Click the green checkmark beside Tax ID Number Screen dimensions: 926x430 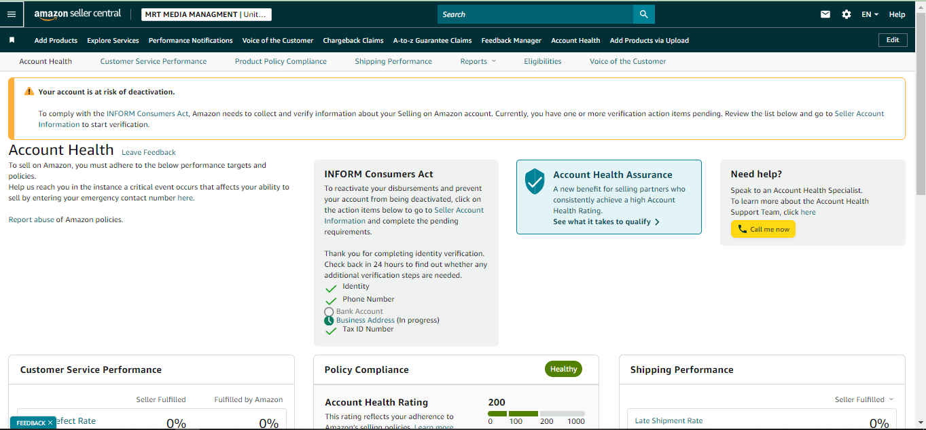(x=331, y=331)
